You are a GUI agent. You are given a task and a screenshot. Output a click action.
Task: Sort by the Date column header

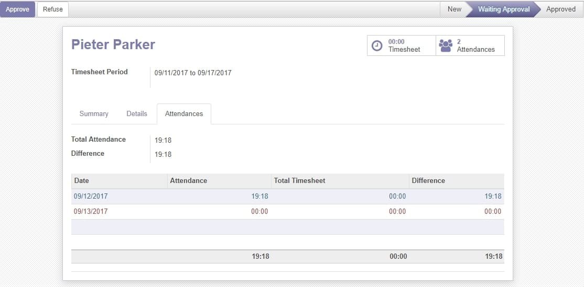point(119,181)
